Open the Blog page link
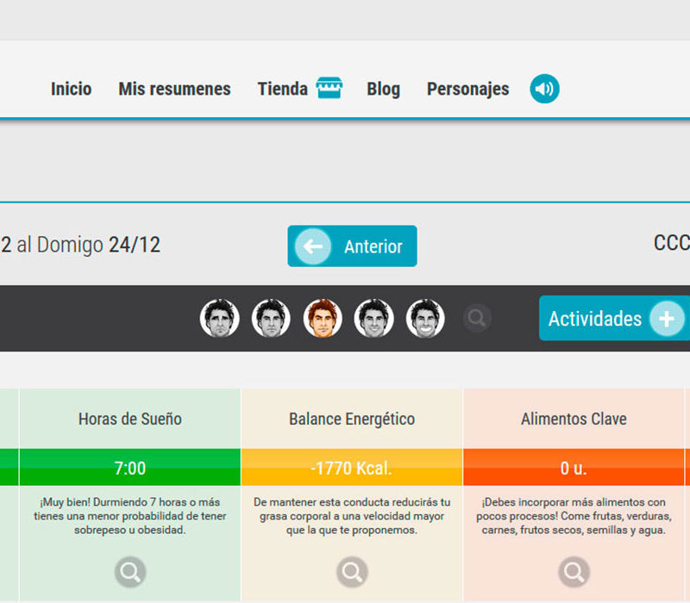The image size is (690, 603). pos(383,89)
